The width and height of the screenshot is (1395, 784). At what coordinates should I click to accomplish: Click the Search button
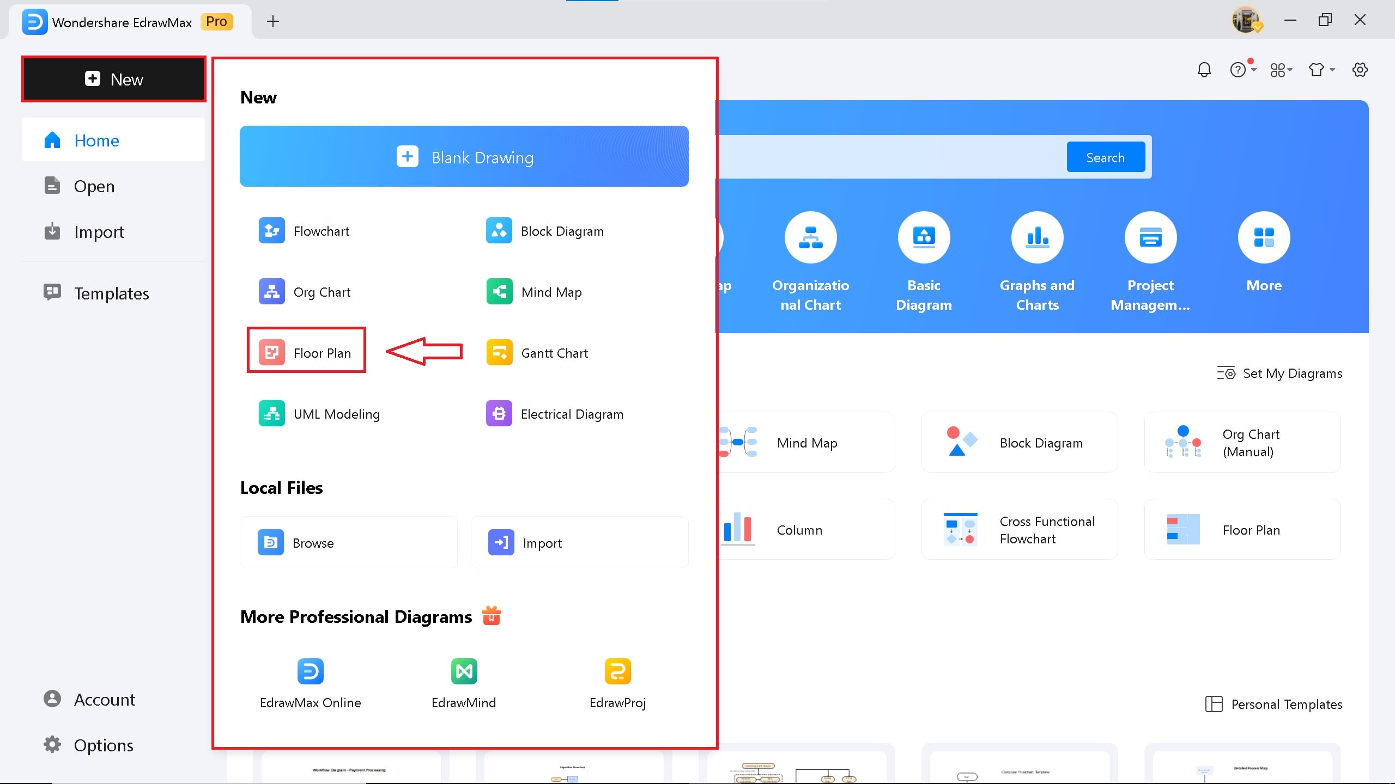click(1106, 157)
